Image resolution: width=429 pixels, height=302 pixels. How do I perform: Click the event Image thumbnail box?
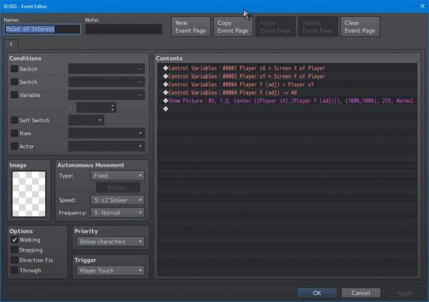(x=29, y=194)
